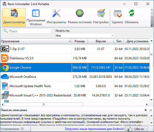Click the Revo Uninstaller title icon
Viewport: 154px width, 132px height.
[x=5, y=4]
